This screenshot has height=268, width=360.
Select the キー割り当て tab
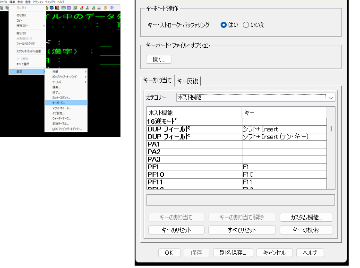[x=158, y=81]
